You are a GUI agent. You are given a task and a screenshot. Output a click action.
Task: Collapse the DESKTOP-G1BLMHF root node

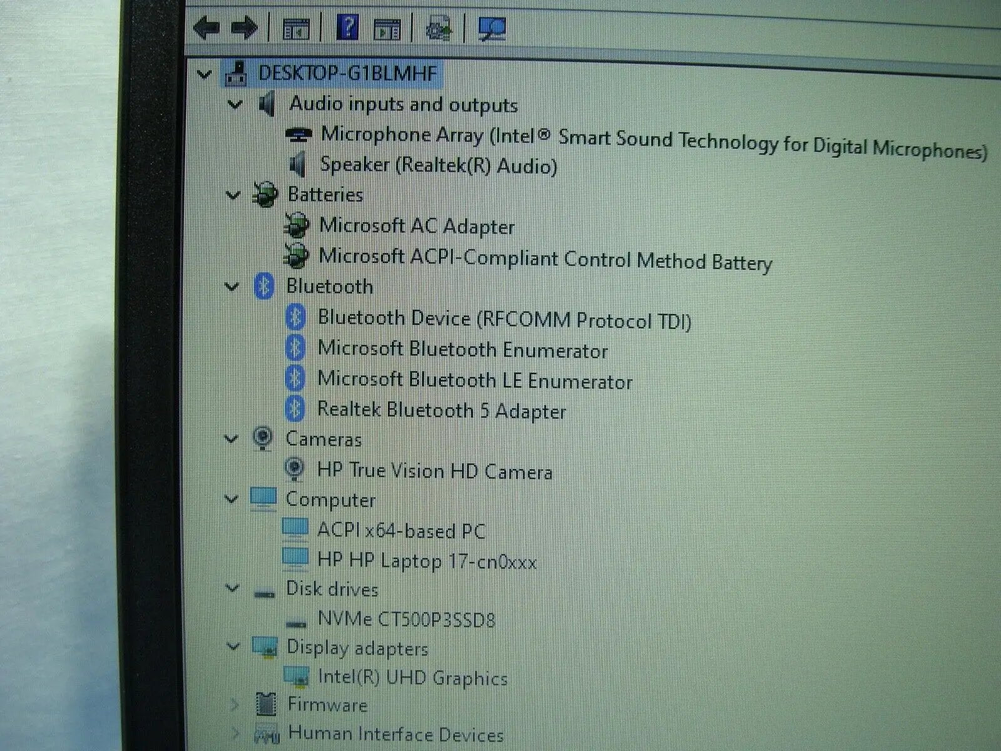coord(204,74)
